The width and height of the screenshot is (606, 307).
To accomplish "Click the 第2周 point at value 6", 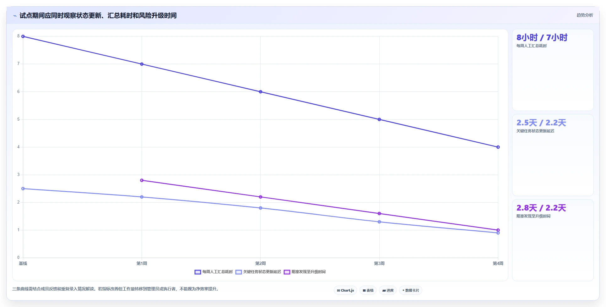I will coord(261,92).
